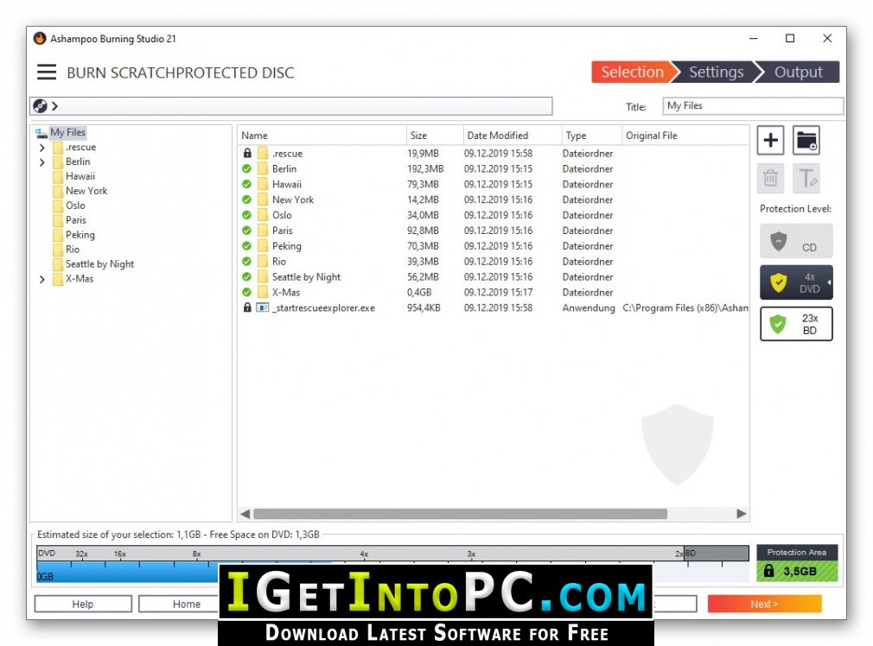Click the Original File column header
Screen dimensions: 873x646
click(x=685, y=136)
